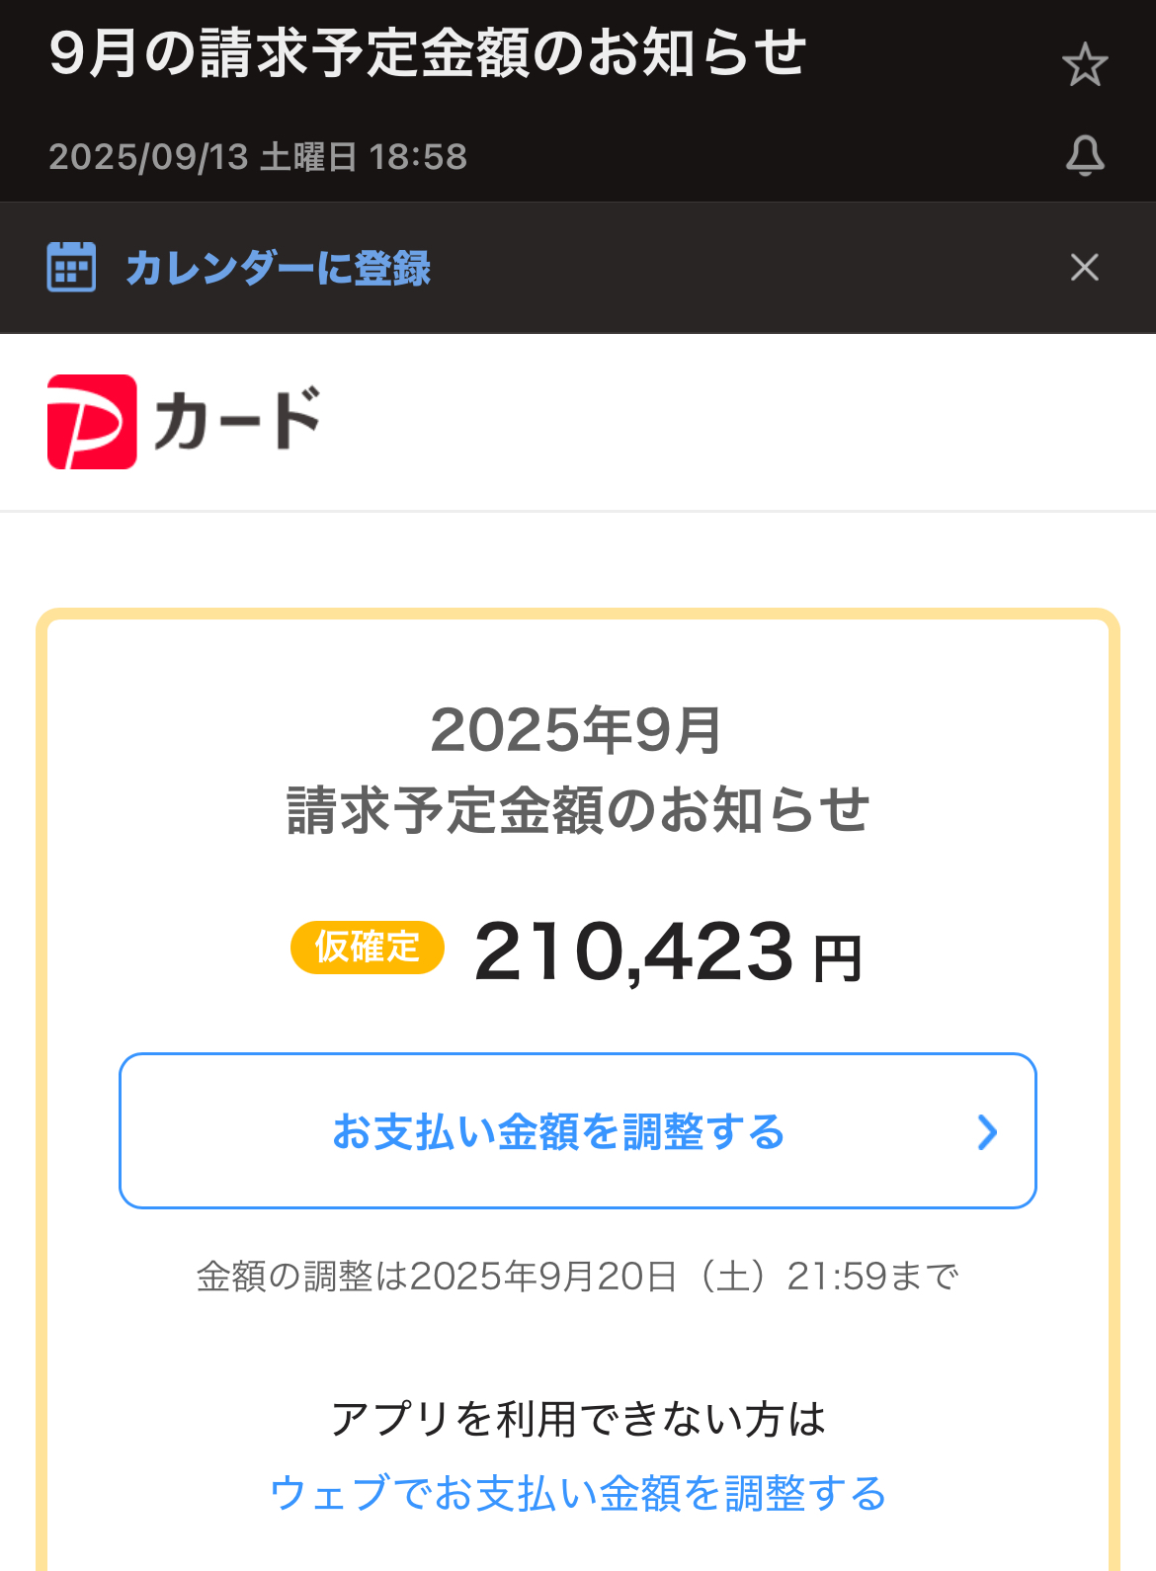The height and width of the screenshot is (1571, 1156).
Task: Open the カレンダーに登録 link
Action: click(x=278, y=268)
